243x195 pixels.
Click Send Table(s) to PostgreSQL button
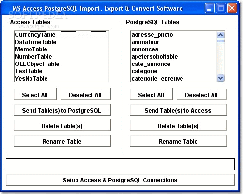point(62,110)
